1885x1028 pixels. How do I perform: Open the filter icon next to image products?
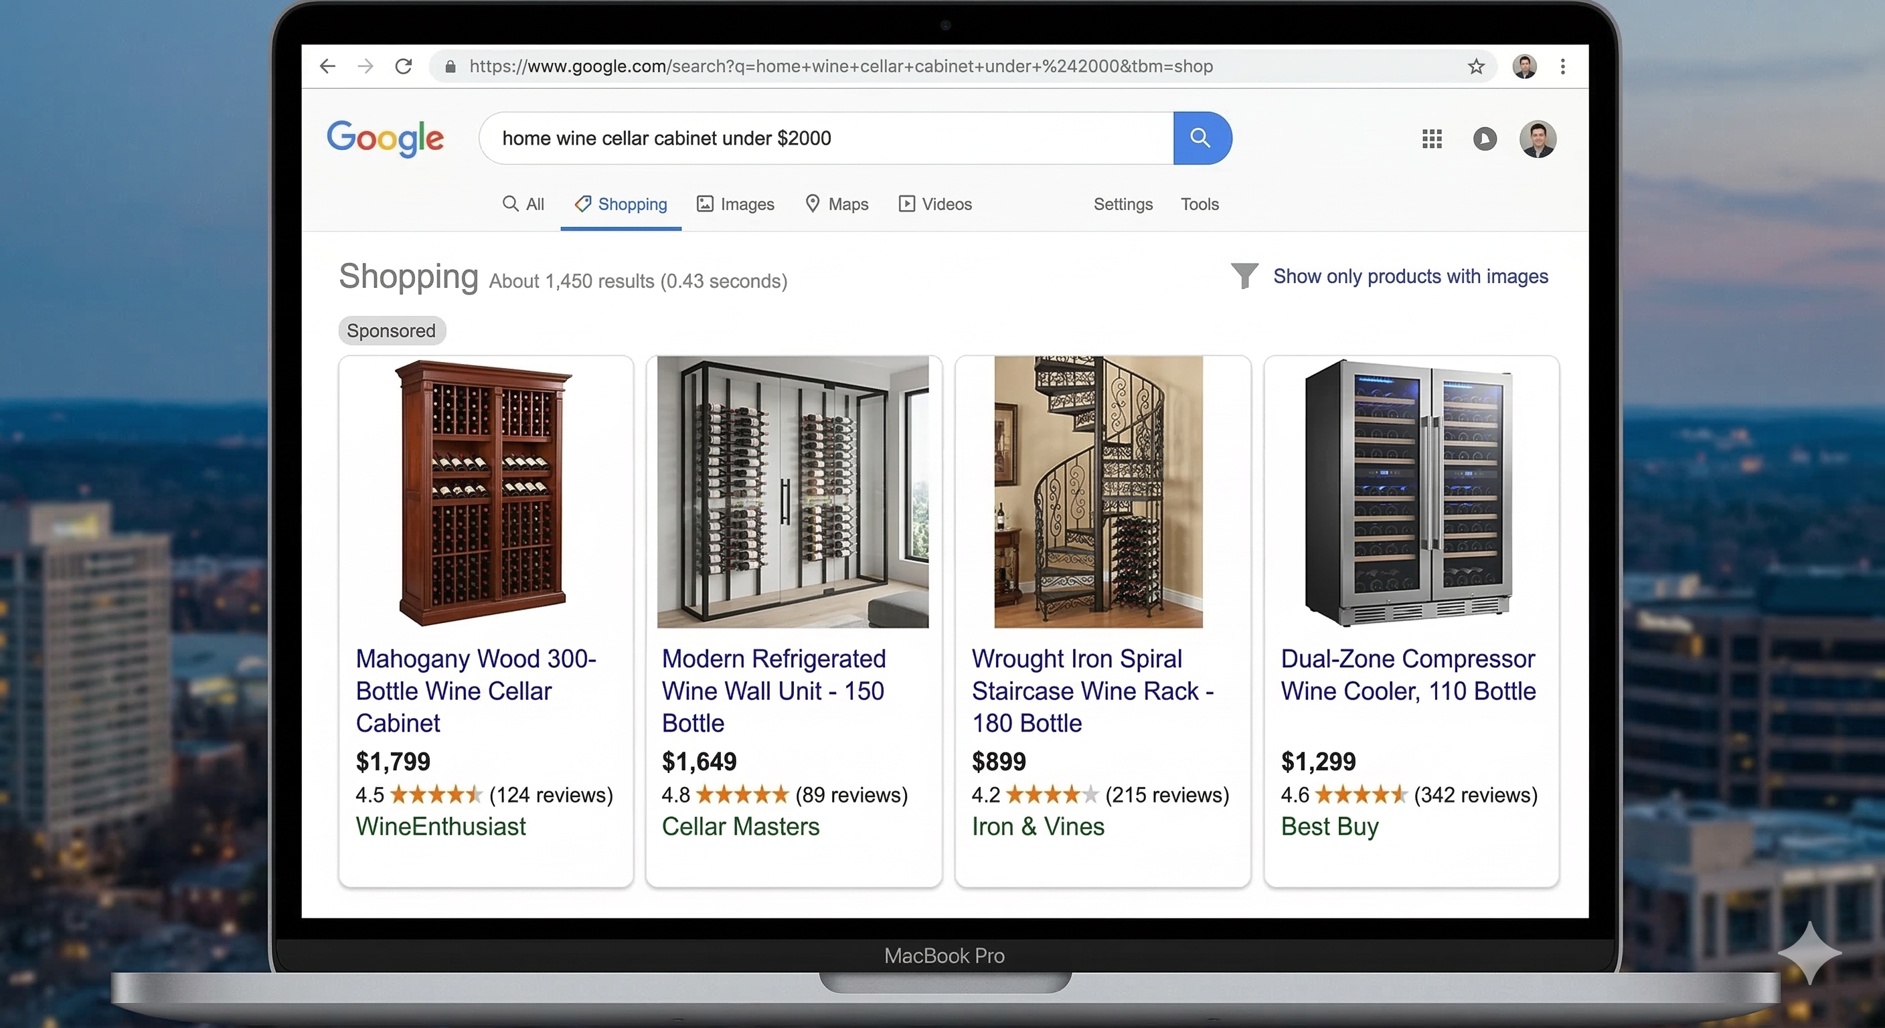tap(1246, 276)
